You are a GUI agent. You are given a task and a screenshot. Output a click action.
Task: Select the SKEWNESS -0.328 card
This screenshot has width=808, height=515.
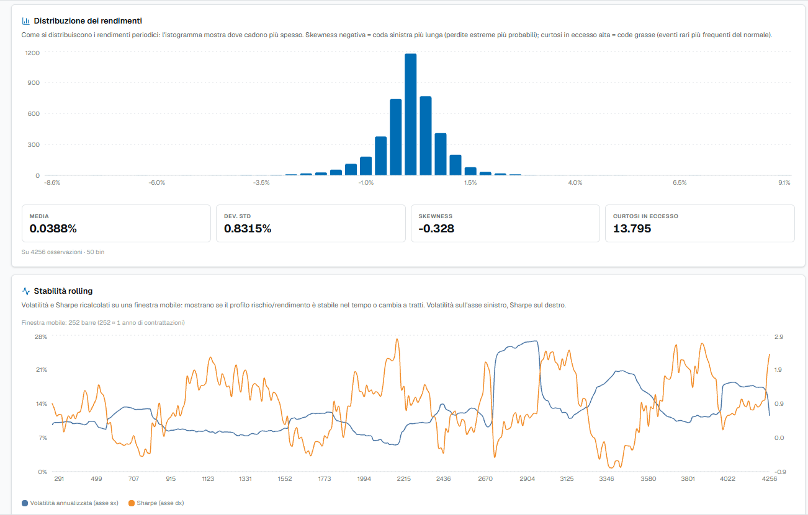click(505, 223)
